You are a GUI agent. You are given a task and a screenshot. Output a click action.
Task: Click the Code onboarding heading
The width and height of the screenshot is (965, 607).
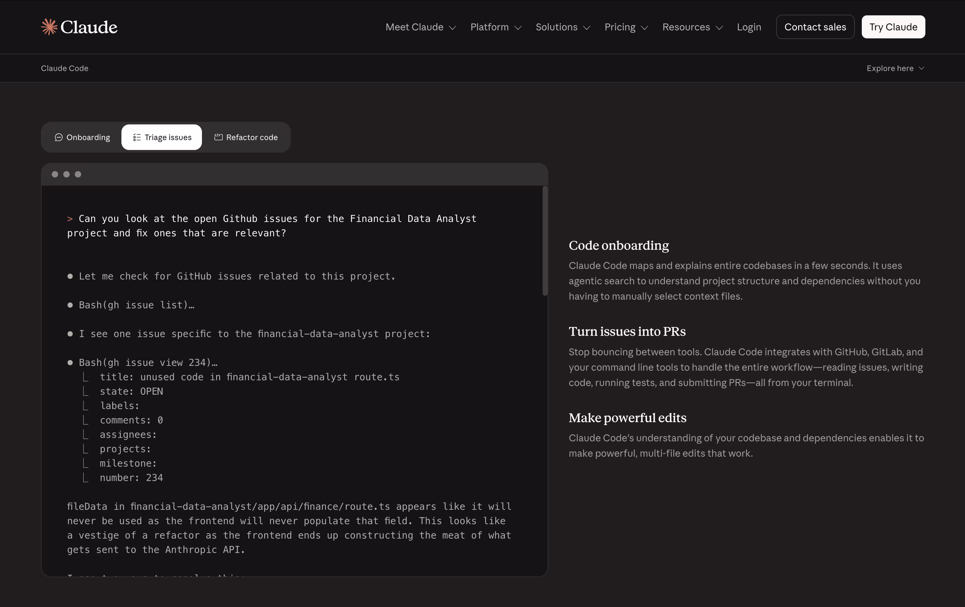[619, 245]
